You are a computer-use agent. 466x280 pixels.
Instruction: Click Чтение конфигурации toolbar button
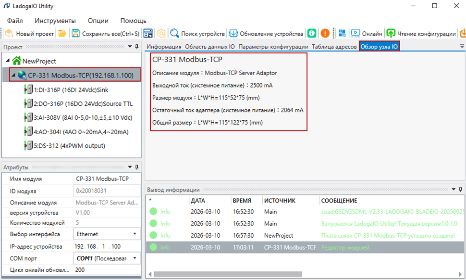tap(421, 33)
